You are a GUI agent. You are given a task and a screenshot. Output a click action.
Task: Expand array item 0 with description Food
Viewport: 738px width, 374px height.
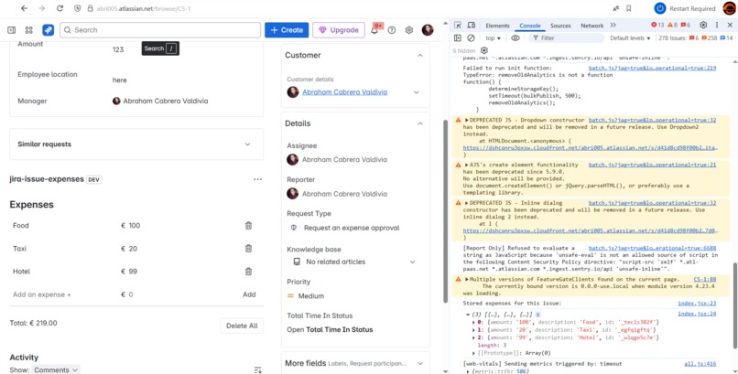pos(473,322)
